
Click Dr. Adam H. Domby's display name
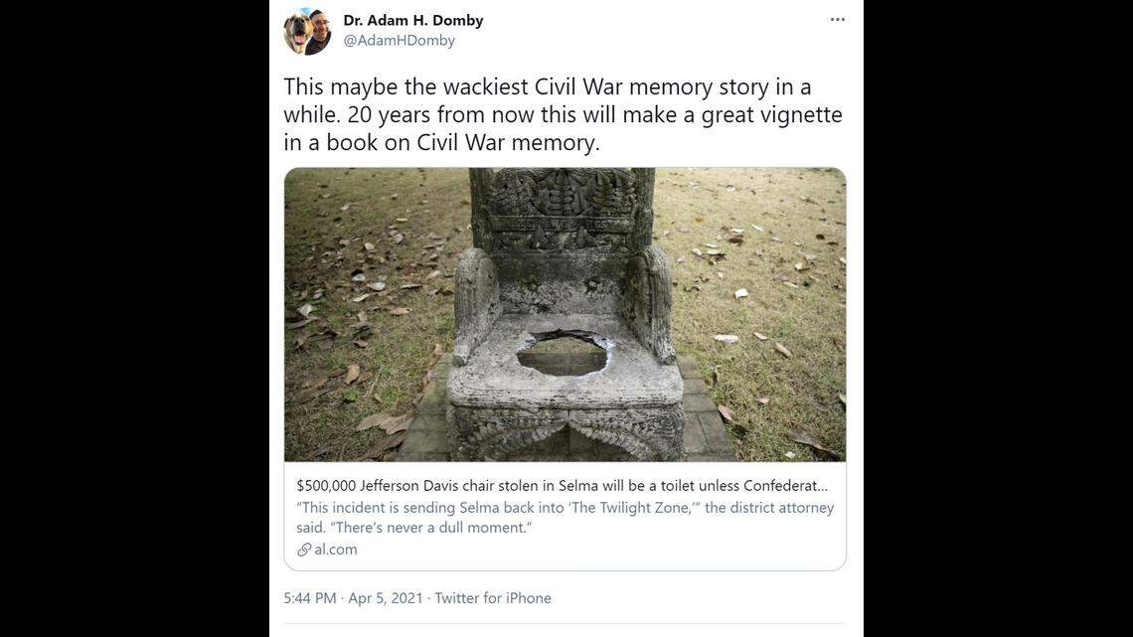412,19
